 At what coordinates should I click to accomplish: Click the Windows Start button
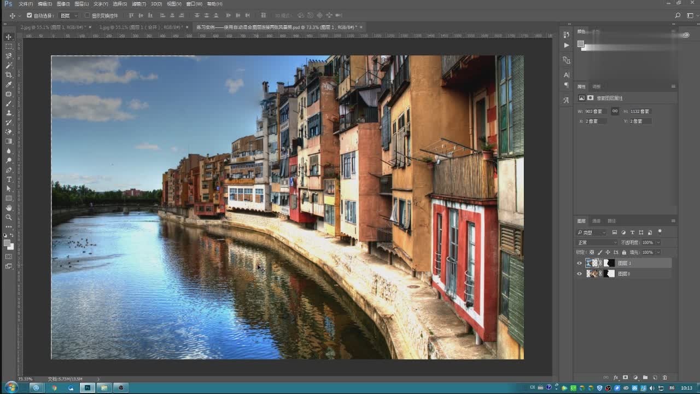tap(11, 387)
